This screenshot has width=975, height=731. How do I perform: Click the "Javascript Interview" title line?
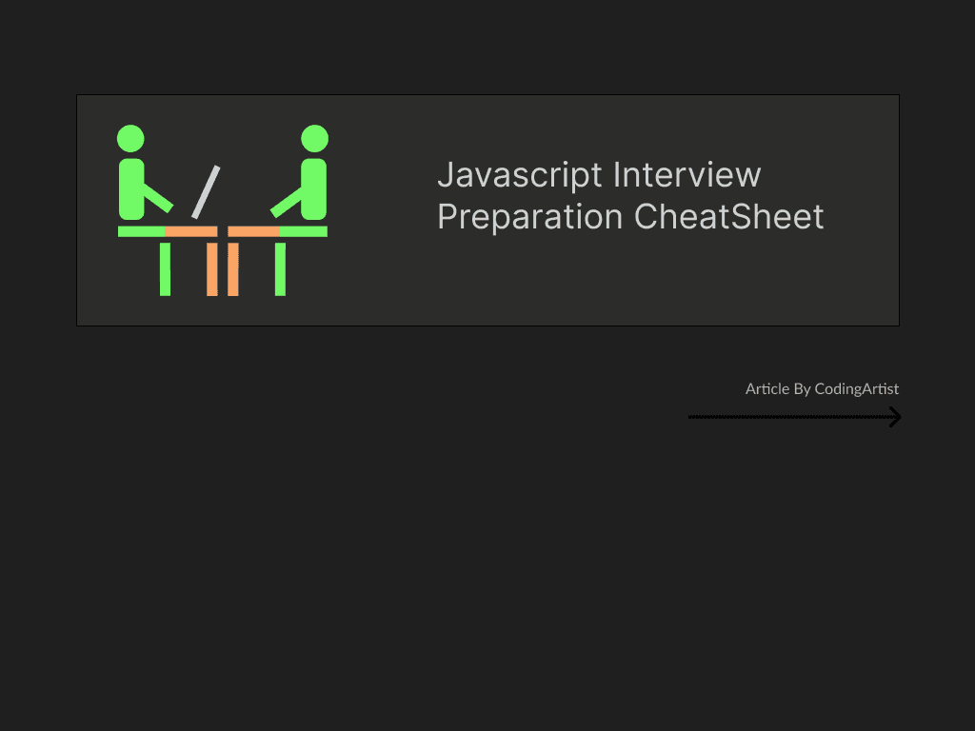[599, 175]
